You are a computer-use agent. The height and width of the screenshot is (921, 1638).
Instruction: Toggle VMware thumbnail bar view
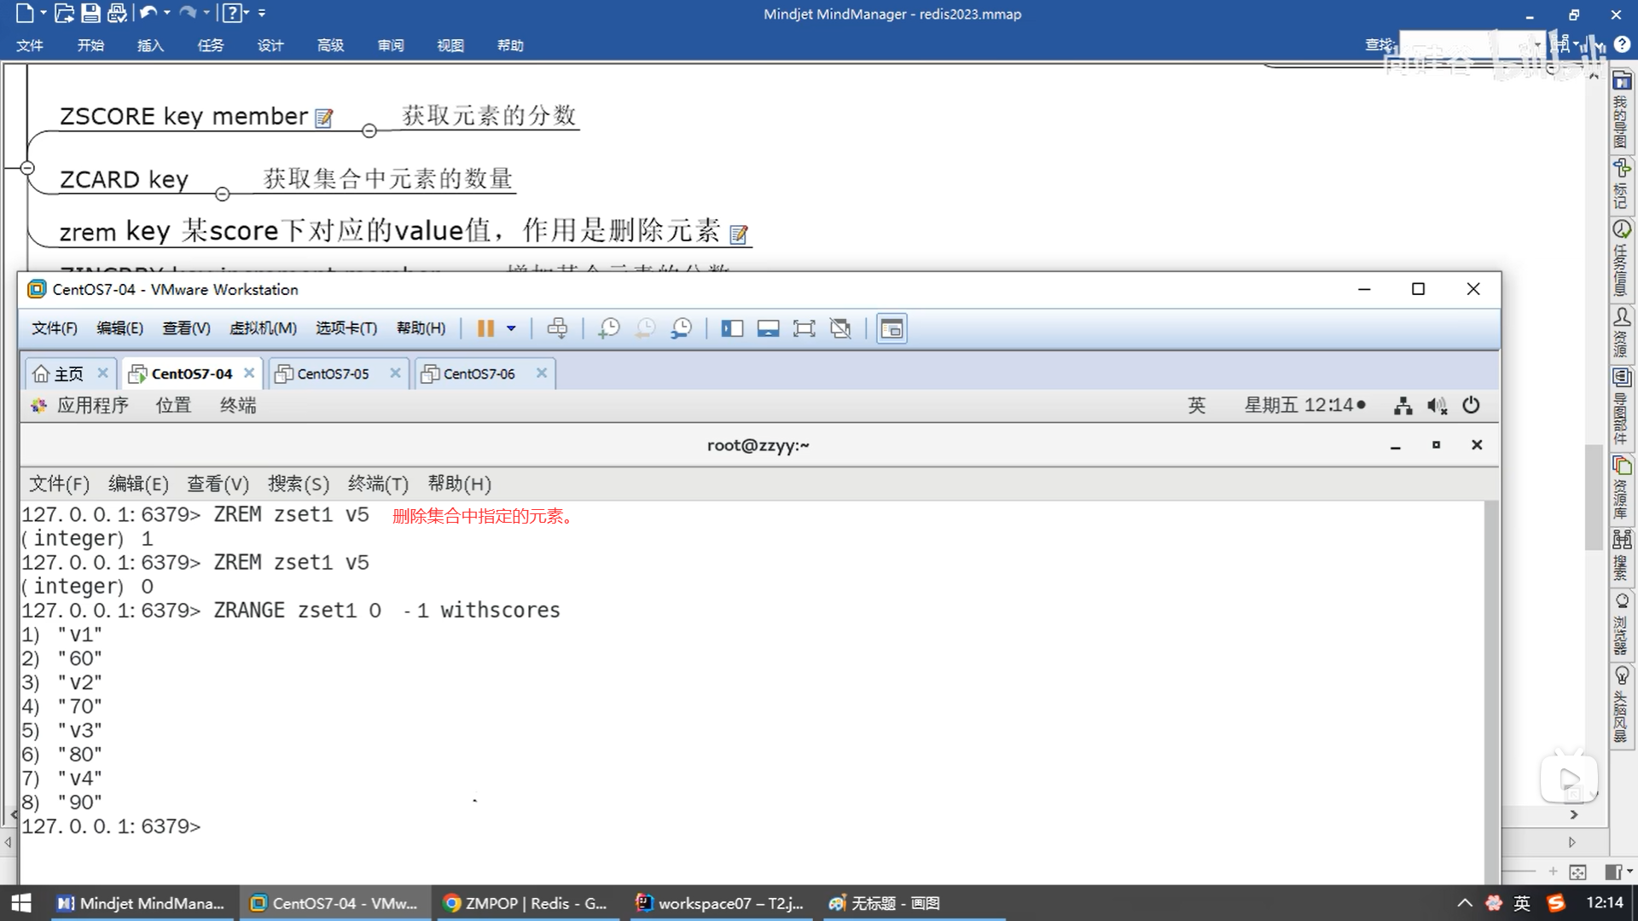768,328
